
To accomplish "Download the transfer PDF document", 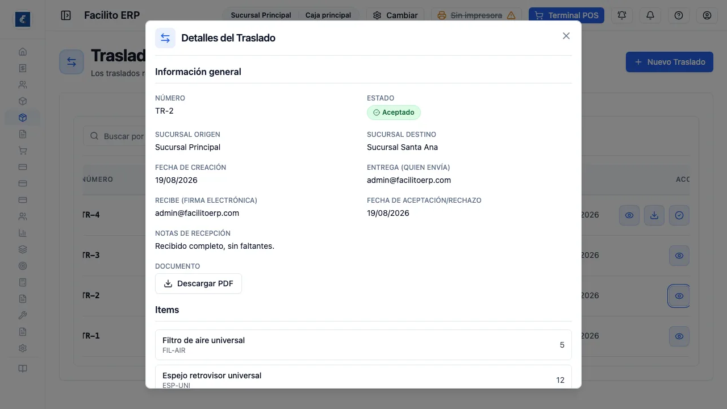I will coord(198,283).
